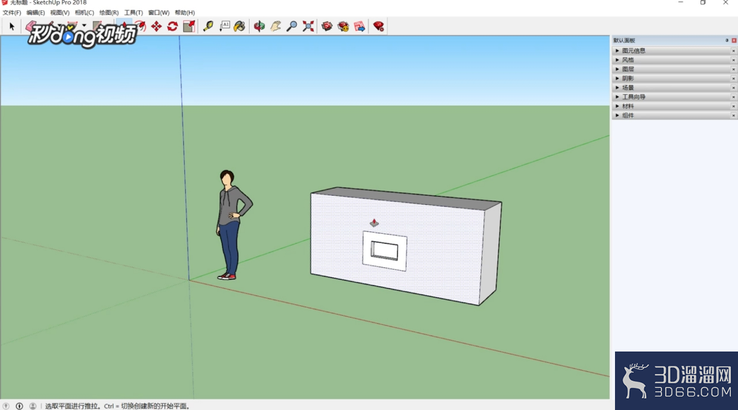Click the 默认面板 tray title
This screenshot has width=738, height=410.
point(624,40)
